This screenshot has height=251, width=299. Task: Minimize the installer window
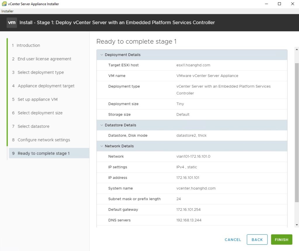[x=266, y=4]
